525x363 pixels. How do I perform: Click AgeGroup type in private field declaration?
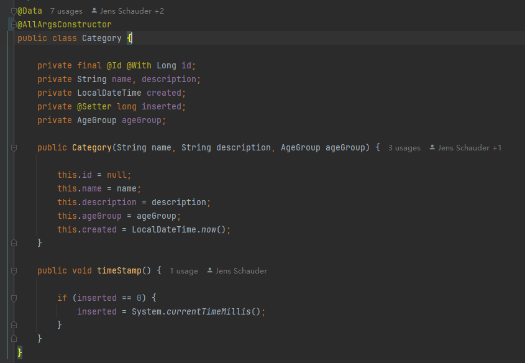point(97,120)
